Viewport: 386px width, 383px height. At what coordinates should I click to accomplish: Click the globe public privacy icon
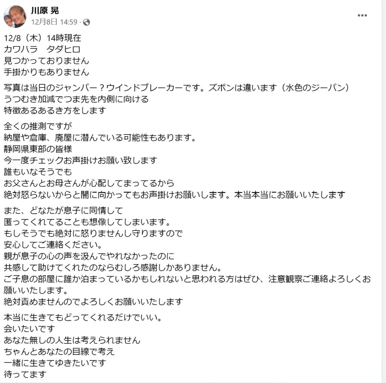[x=87, y=22]
